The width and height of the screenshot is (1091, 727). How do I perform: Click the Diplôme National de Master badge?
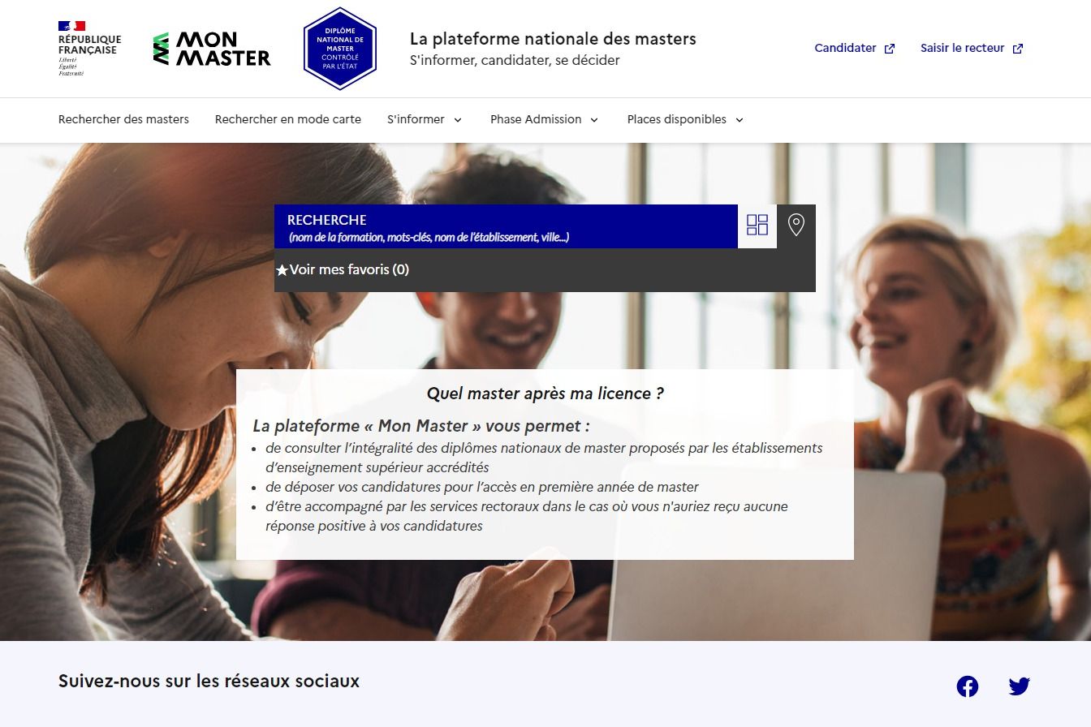339,49
